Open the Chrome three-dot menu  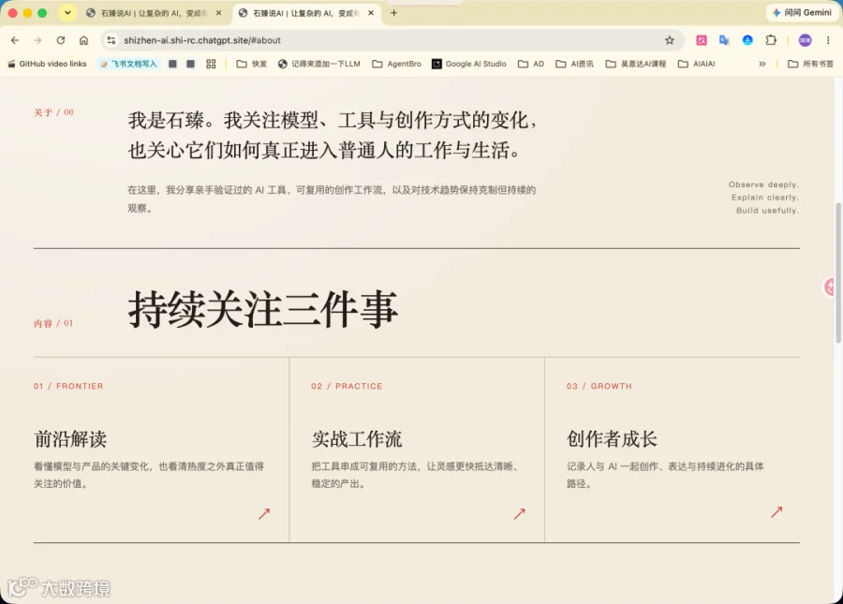coord(828,40)
